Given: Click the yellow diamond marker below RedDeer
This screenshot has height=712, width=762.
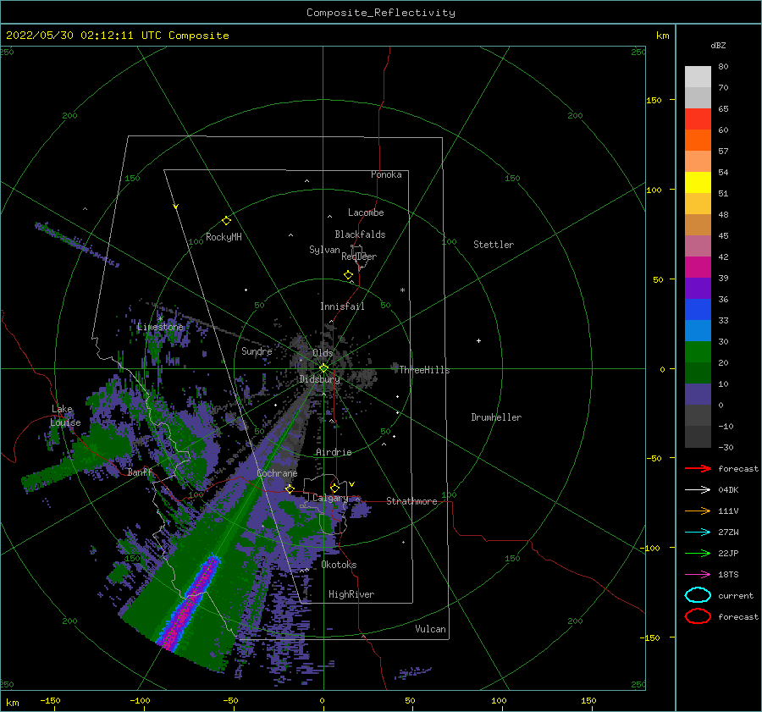Looking at the screenshot, I should click(348, 275).
